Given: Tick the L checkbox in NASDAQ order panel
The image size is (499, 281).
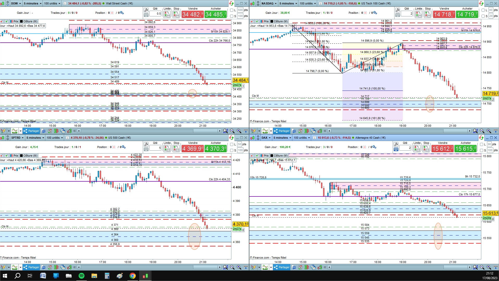Looking at the screenshot, I should point(483,10).
